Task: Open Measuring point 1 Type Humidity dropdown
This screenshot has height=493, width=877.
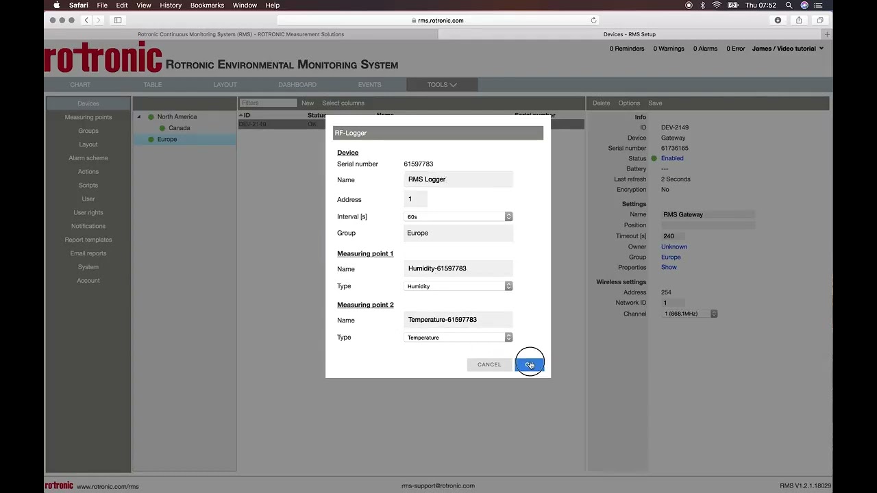Action: (x=458, y=286)
